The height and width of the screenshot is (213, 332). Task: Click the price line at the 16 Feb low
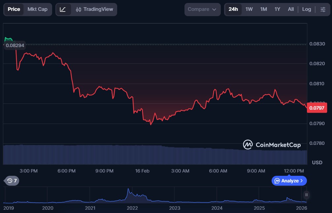tap(151, 124)
